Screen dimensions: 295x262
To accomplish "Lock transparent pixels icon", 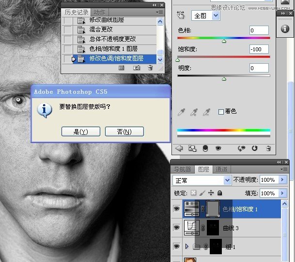I will coord(193,193).
